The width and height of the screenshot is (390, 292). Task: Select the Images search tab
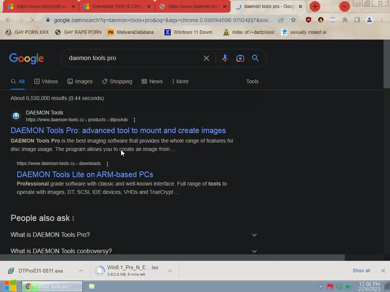coord(80,81)
